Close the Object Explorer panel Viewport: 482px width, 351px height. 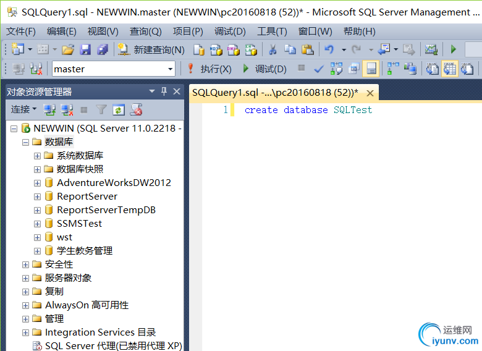click(x=177, y=91)
